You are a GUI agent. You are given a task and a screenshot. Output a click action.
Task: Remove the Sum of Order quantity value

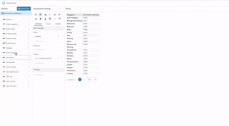click(x=61, y=58)
